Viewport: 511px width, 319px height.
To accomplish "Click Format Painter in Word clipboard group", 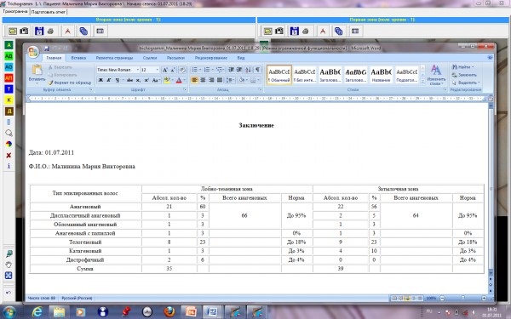I will click(x=70, y=83).
